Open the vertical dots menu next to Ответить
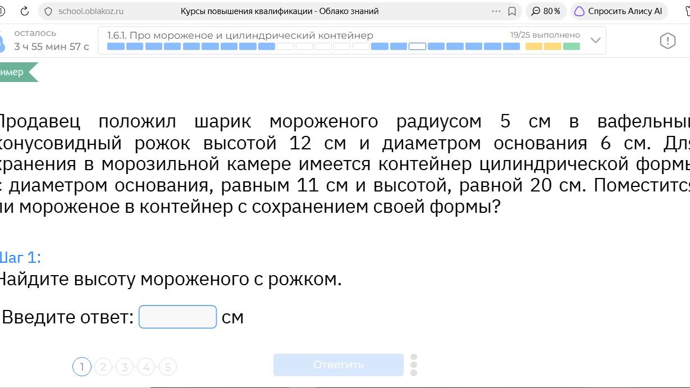 click(x=414, y=365)
